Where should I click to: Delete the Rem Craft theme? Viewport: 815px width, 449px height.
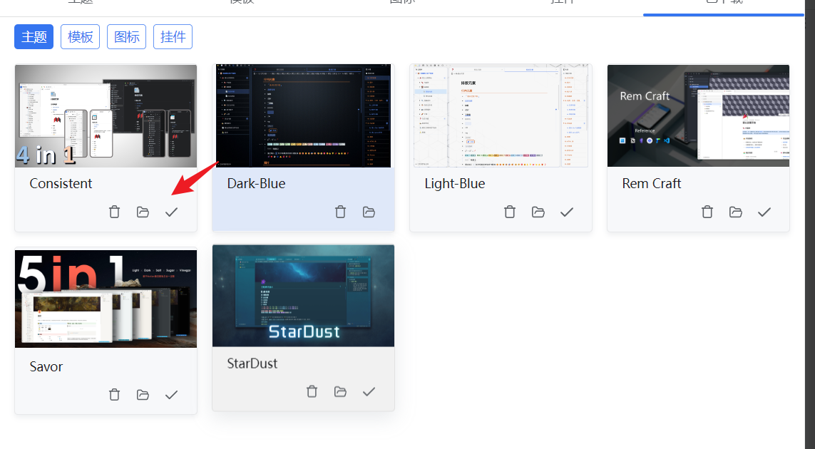(x=707, y=212)
